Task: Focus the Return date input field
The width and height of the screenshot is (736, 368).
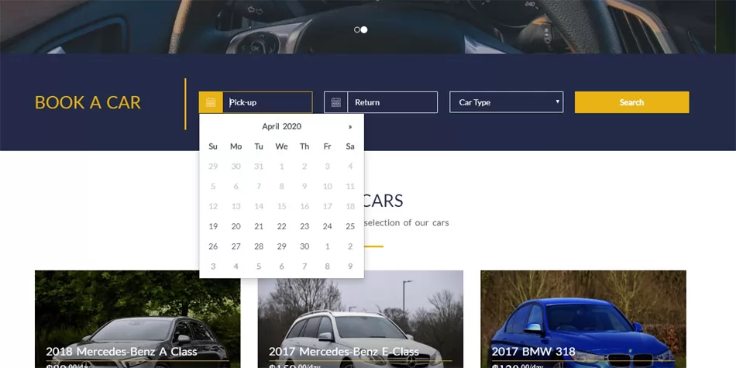Action: point(393,102)
